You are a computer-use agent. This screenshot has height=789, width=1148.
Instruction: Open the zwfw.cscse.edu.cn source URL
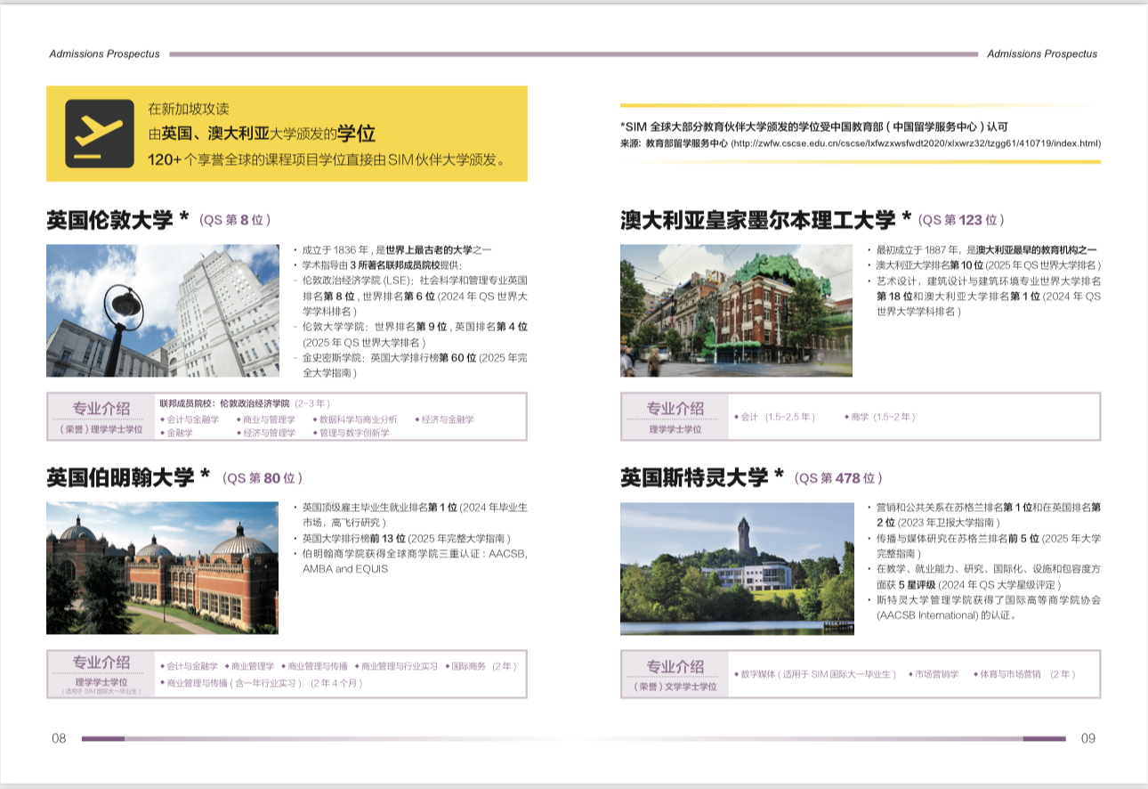[x=916, y=143]
